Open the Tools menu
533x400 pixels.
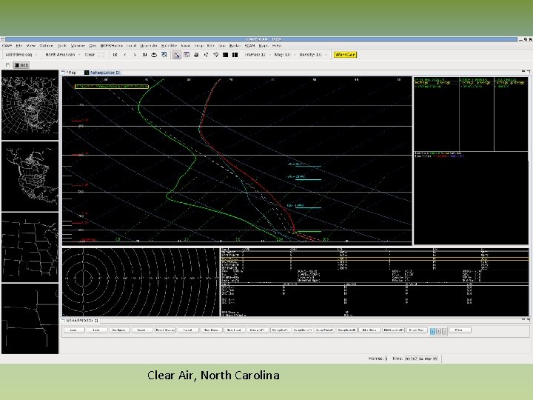click(x=62, y=46)
